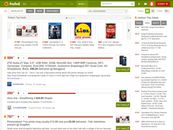Select the HIGHLIGHTS tab

pyautogui.click(x=17, y=11)
